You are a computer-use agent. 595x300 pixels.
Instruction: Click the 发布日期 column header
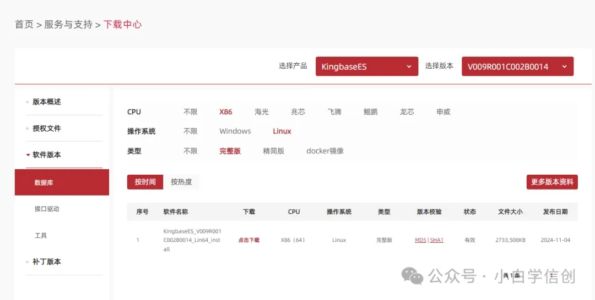coord(555,212)
